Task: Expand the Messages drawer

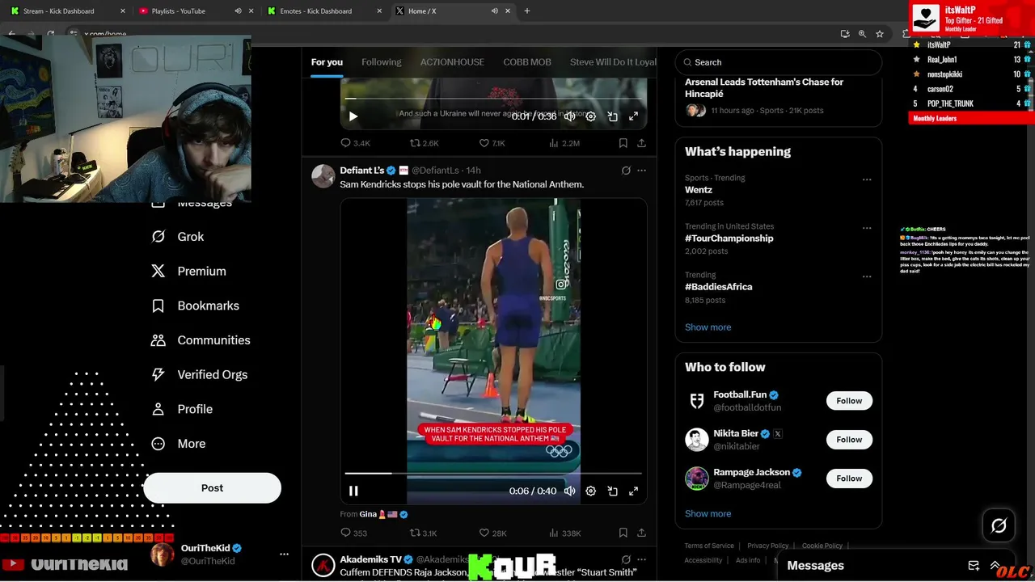Action: coord(995,566)
